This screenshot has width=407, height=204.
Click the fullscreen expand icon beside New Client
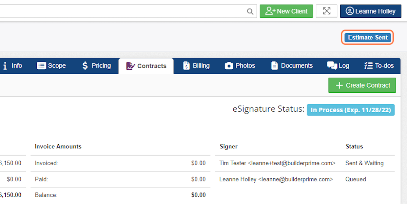[326, 11]
